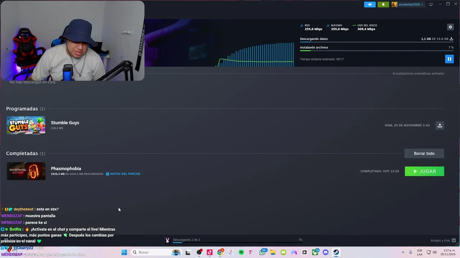Open download settings gear icon
Screen dimensions: 460x258
[450, 27]
